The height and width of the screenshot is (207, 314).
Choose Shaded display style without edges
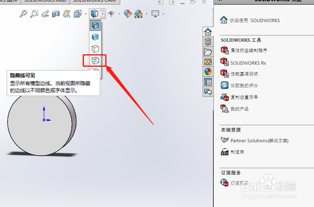(95, 37)
